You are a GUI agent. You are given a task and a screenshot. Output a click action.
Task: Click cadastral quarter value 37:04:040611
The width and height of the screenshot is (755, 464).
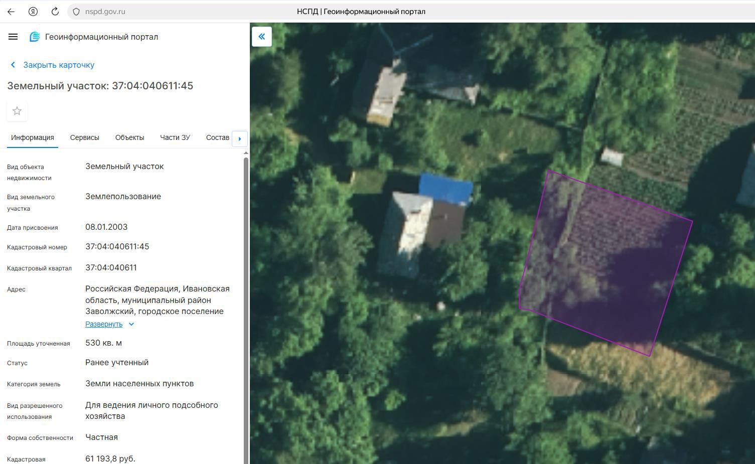[x=111, y=268]
